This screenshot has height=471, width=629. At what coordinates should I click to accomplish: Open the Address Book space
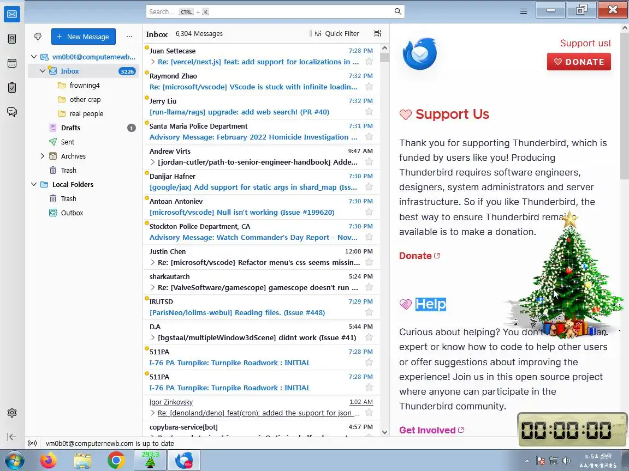12,39
